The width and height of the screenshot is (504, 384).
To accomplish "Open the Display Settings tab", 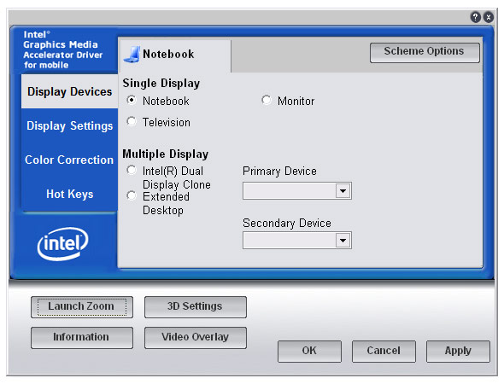I will click(x=69, y=125).
